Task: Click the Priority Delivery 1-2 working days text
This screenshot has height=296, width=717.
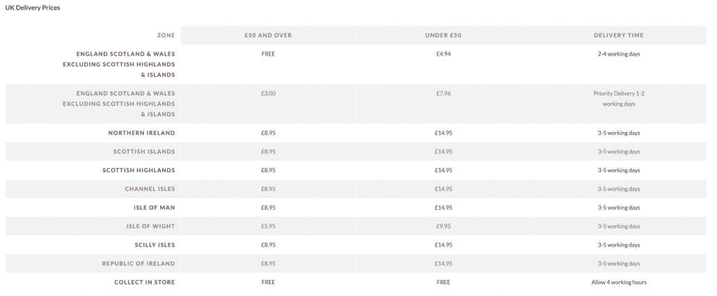Action: tap(619, 99)
